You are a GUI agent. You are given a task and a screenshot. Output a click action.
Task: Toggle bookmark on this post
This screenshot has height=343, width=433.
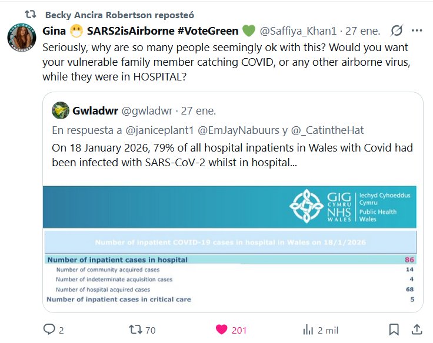394,329
